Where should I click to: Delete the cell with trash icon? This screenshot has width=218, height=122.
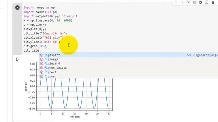[x=213, y=2]
